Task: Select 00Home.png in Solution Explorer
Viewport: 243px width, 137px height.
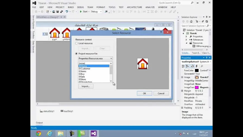Action: coord(202,46)
